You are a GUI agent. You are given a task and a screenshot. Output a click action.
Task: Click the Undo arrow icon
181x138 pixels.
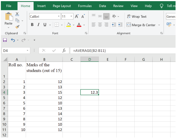13,40
